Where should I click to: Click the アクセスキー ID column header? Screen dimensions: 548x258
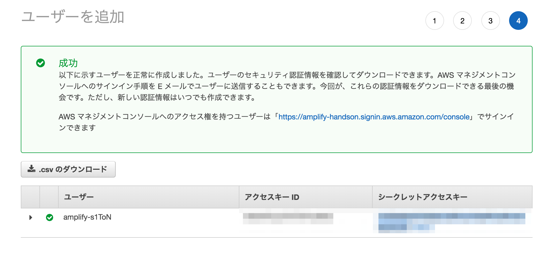coord(272,197)
